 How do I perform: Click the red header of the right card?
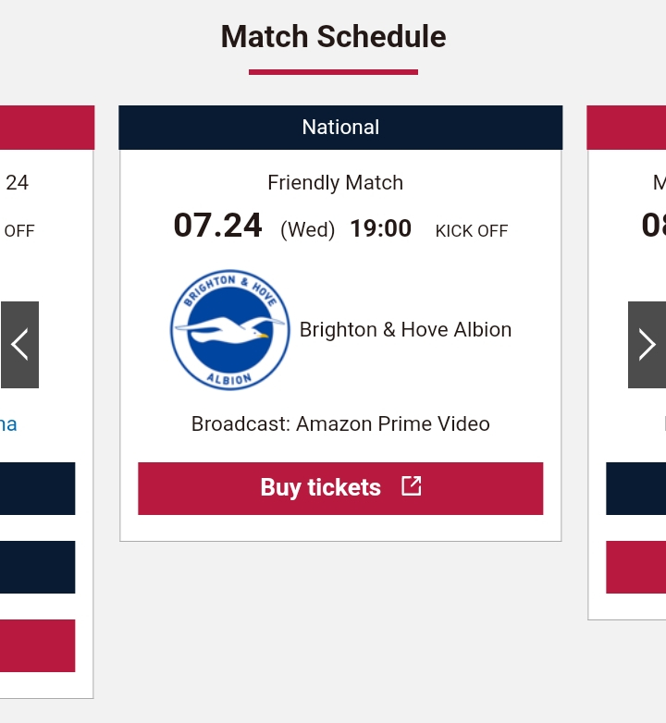(626, 128)
